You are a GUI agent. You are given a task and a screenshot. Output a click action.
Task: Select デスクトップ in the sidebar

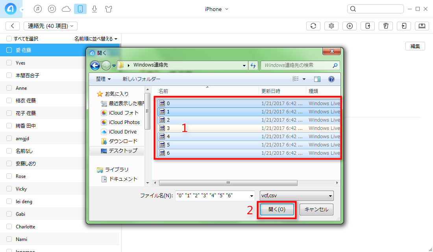(117, 150)
